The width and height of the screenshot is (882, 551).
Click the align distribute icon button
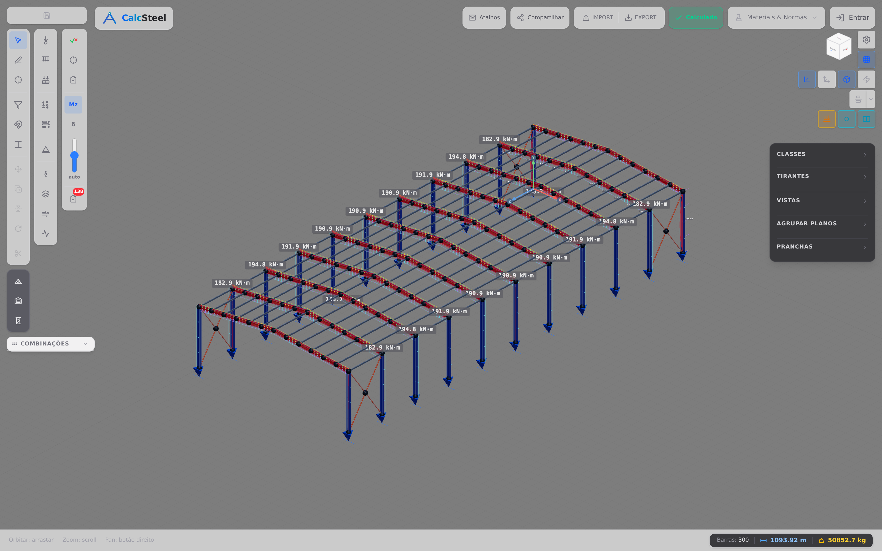[858, 99]
